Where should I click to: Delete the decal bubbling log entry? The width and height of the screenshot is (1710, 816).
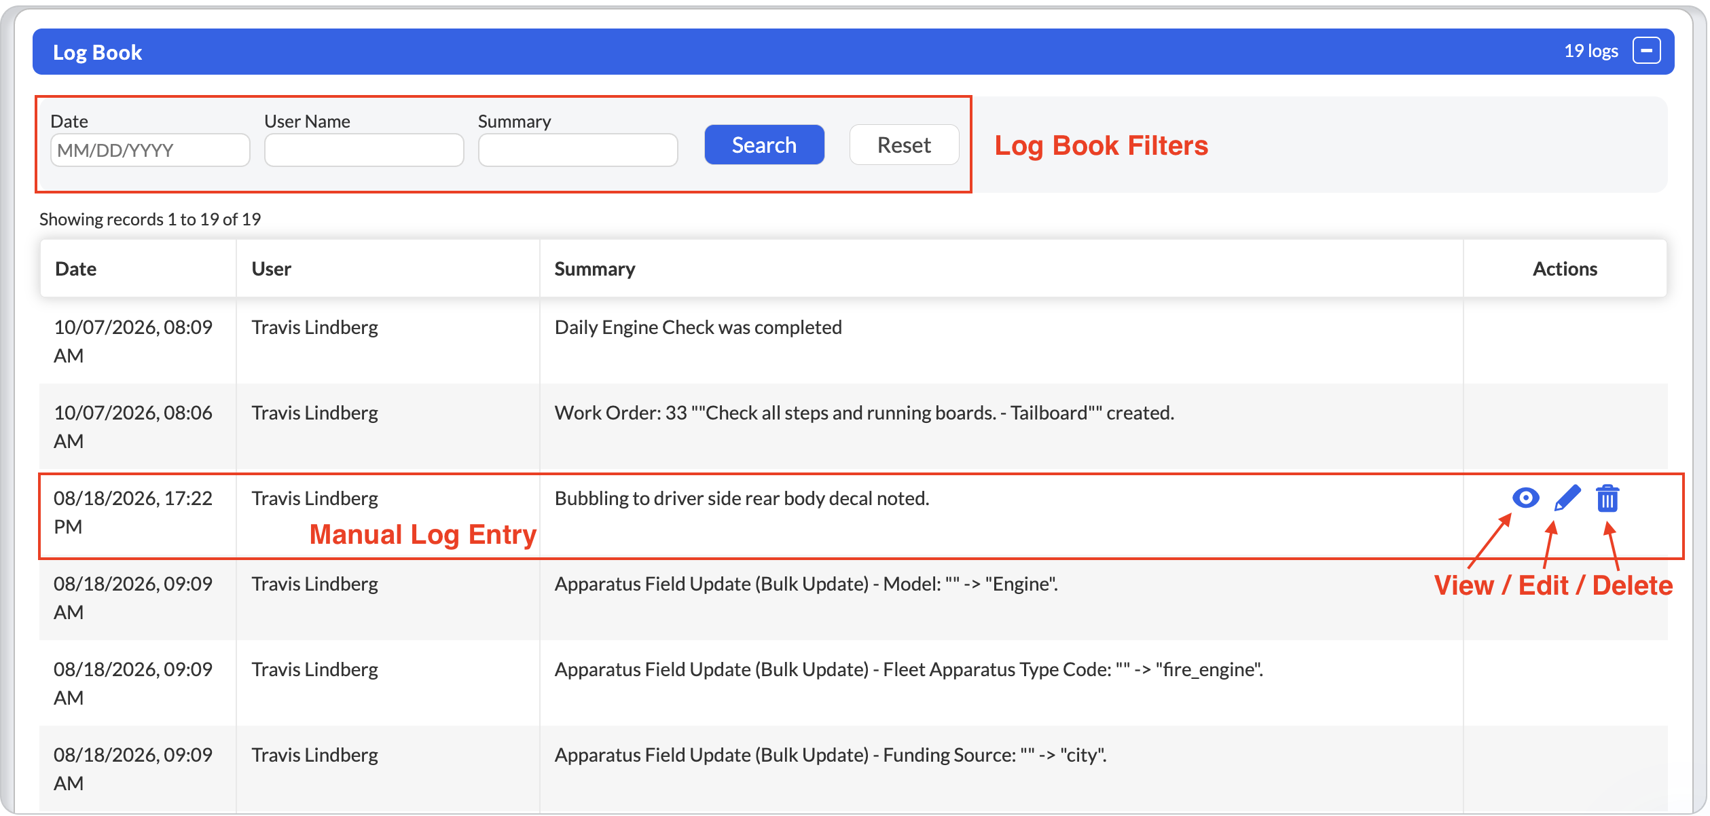point(1607,498)
